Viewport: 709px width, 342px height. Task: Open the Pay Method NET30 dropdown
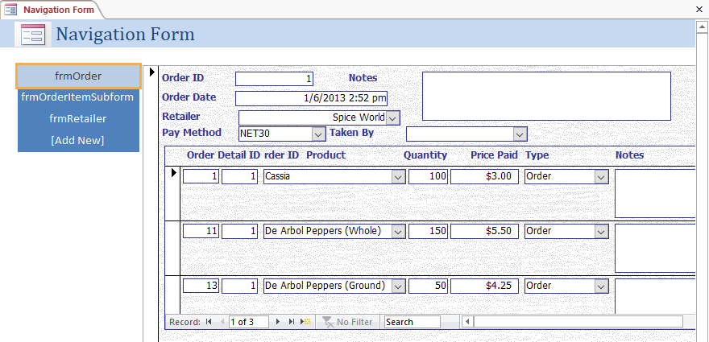tap(319, 134)
